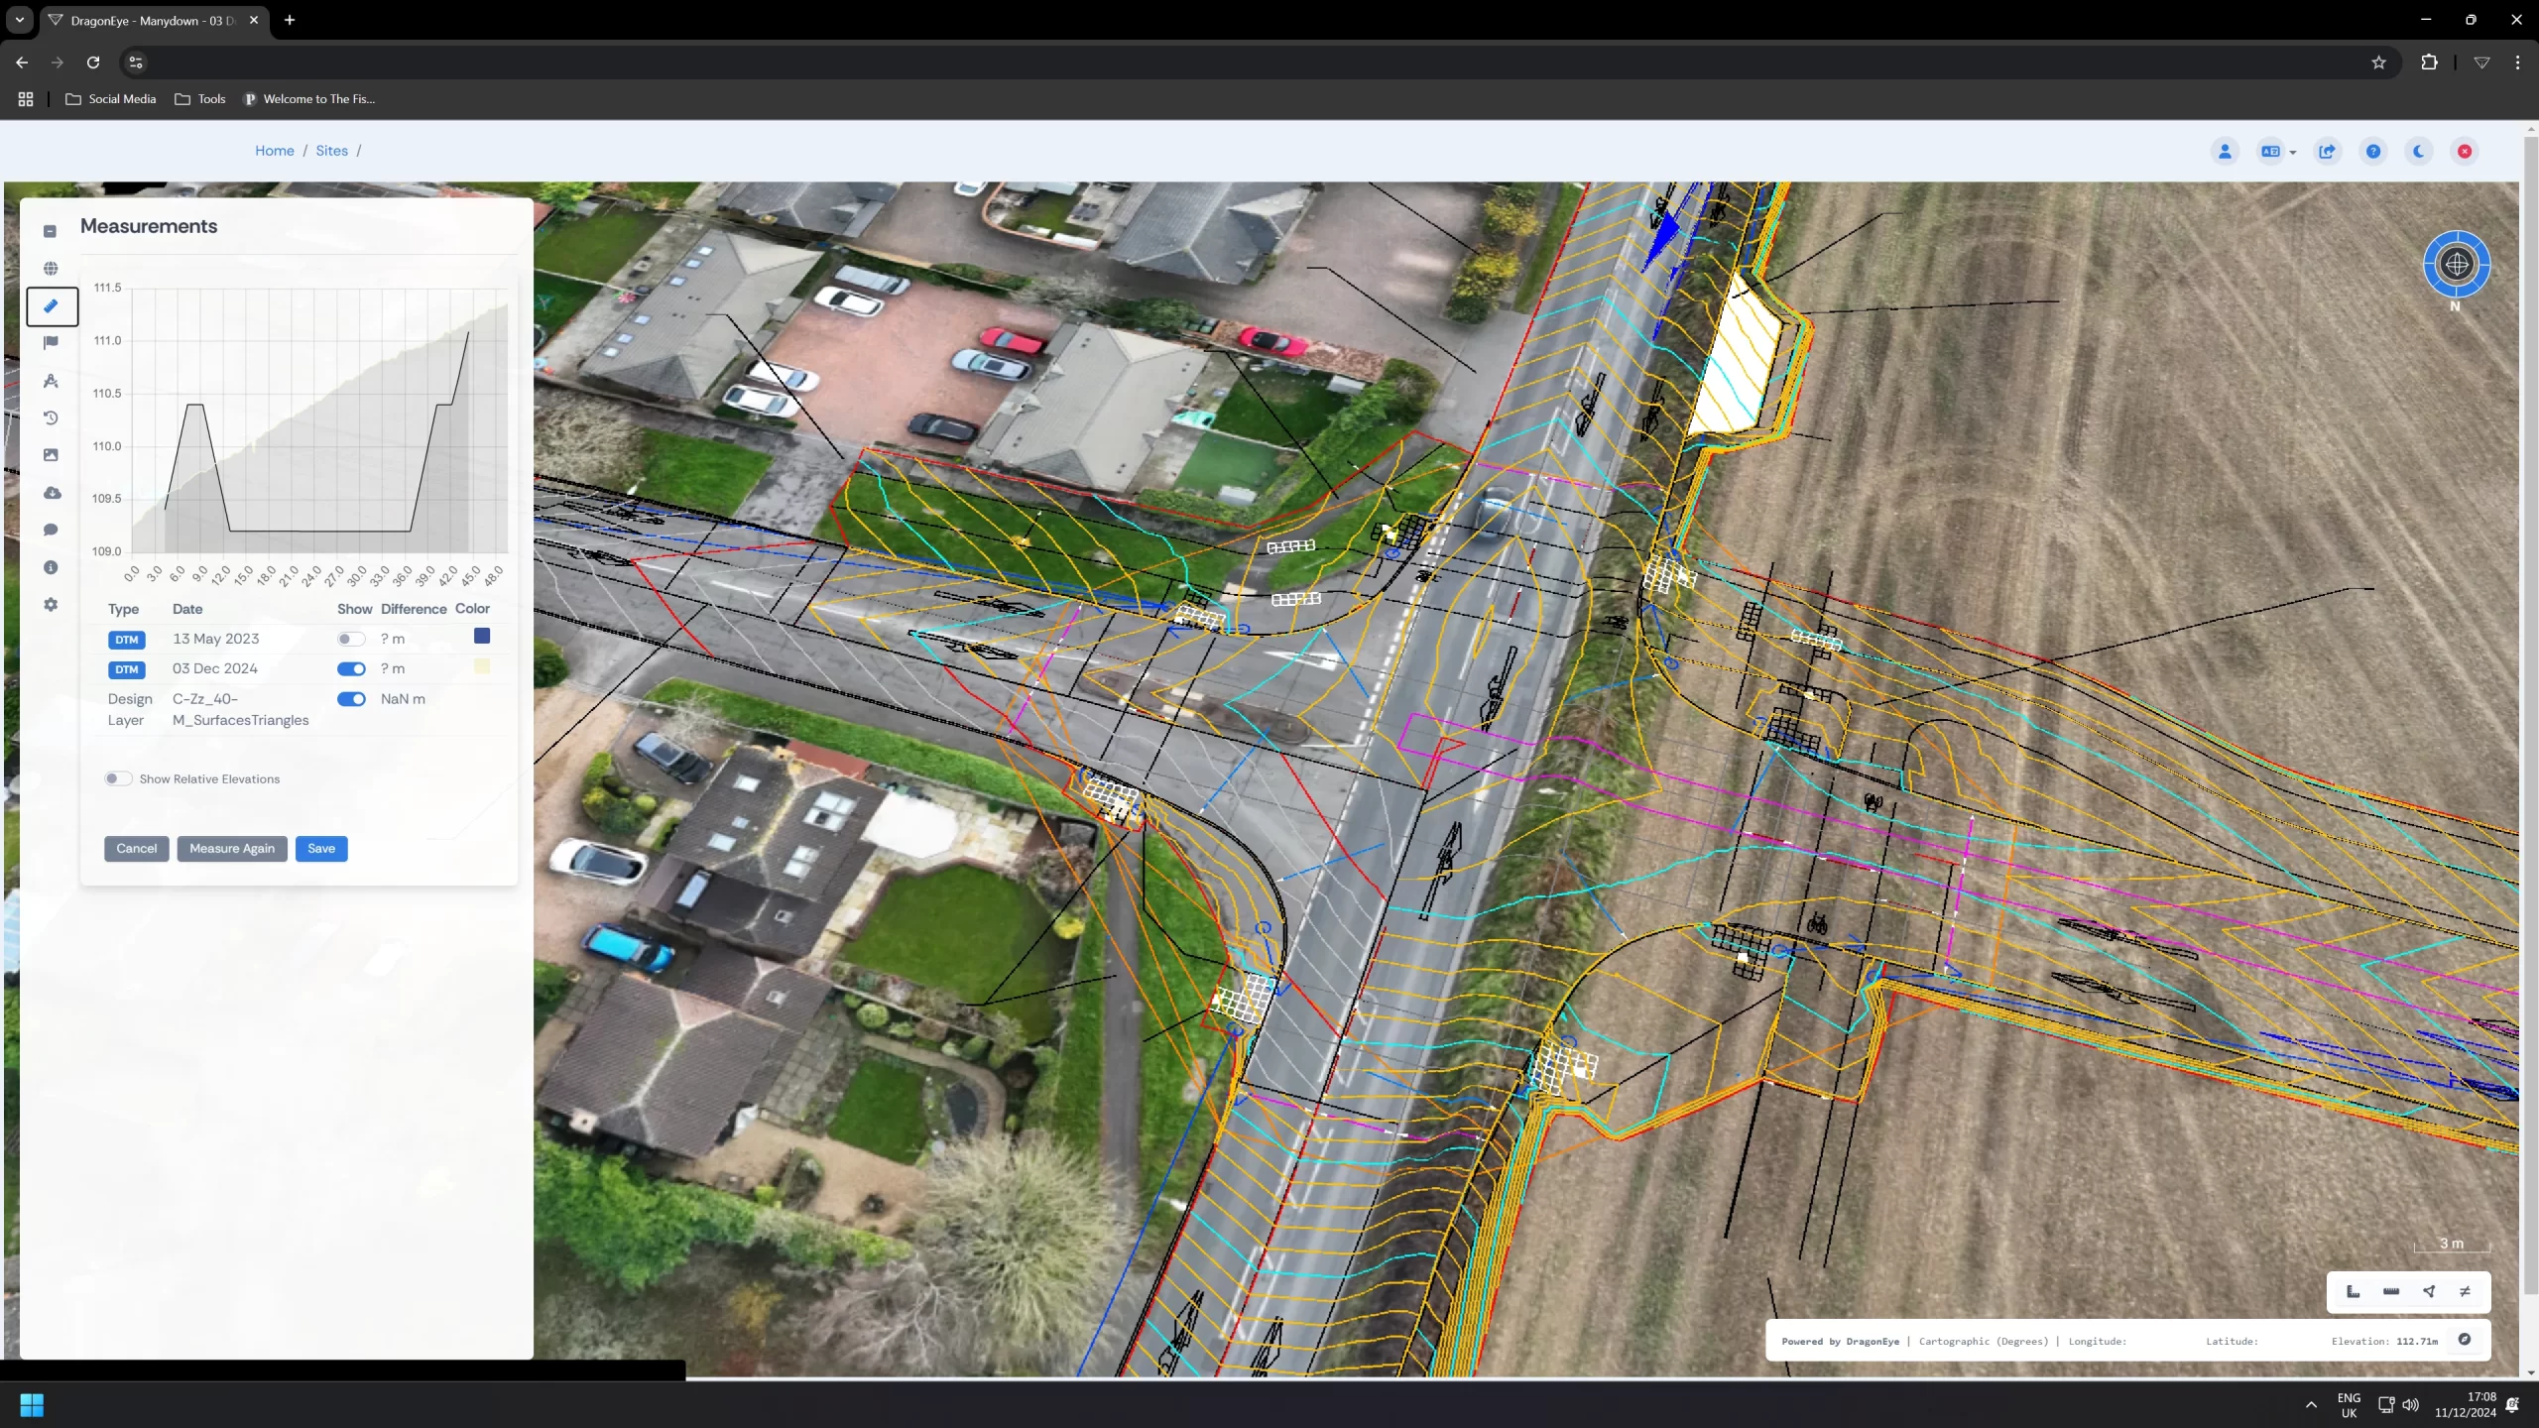
Task: Click the Cartographic (Degrees) label
Action: [x=1984, y=1342]
